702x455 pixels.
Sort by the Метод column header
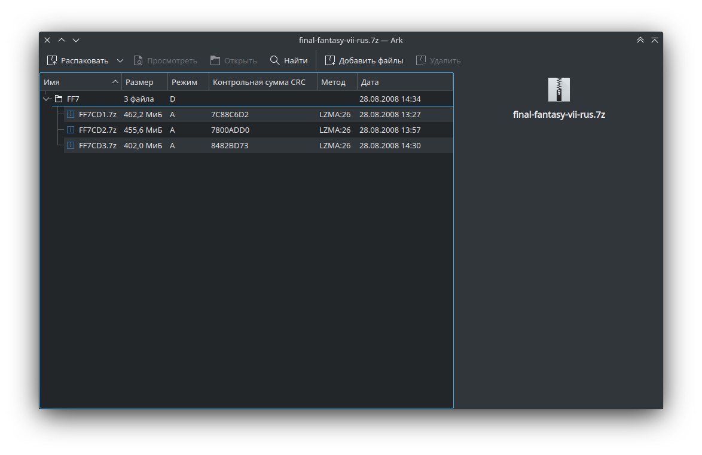point(337,82)
